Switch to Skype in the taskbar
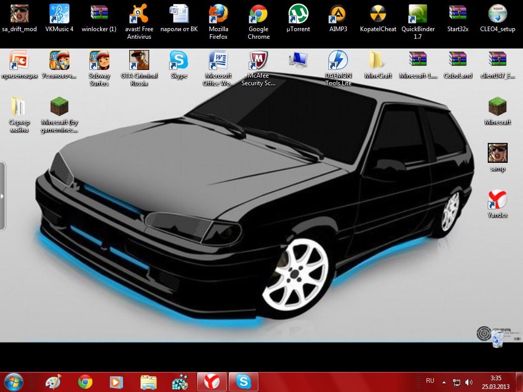The width and height of the screenshot is (523, 392). [244, 381]
